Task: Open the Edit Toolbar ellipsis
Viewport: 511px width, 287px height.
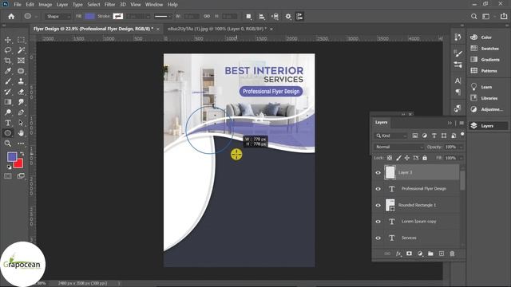Action: pyautogui.click(x=22, y=143)
